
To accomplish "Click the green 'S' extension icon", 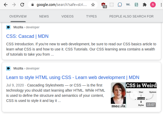I will 136,5.
